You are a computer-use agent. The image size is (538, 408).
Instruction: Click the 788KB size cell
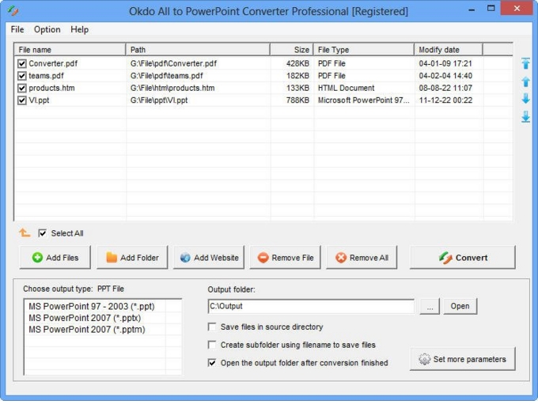[297, 100]
